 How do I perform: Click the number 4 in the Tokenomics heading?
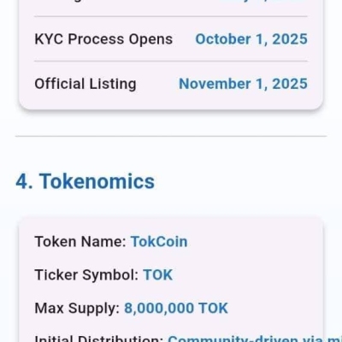[x=21, y=181]
